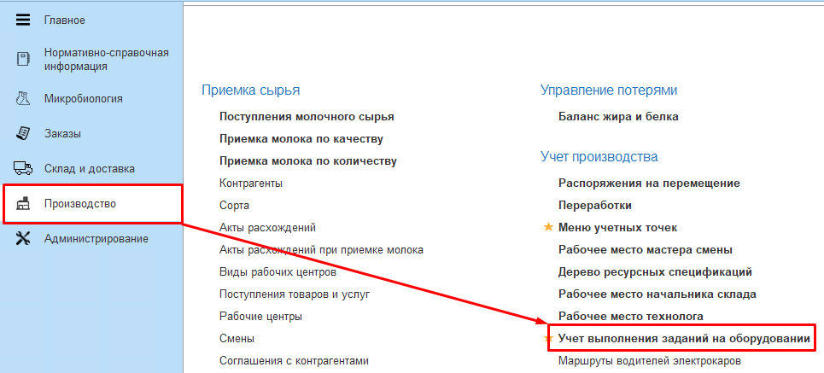Open the Администрирование section
The image size is (824, 373).
point(96,238)
